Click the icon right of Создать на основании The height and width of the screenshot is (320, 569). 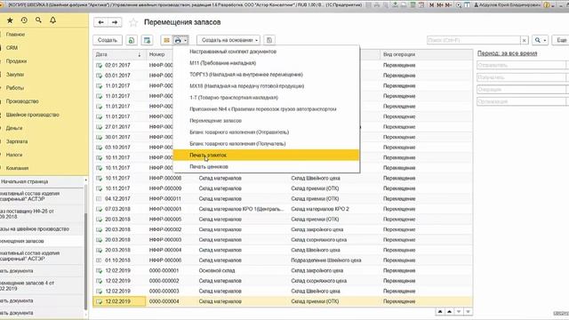point(268,40)
